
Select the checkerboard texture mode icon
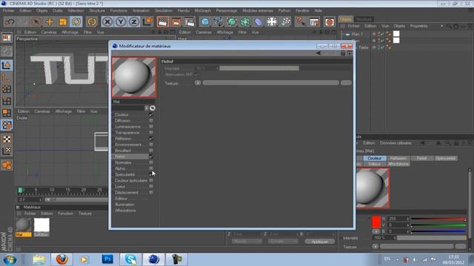click(x=7, y=140)
